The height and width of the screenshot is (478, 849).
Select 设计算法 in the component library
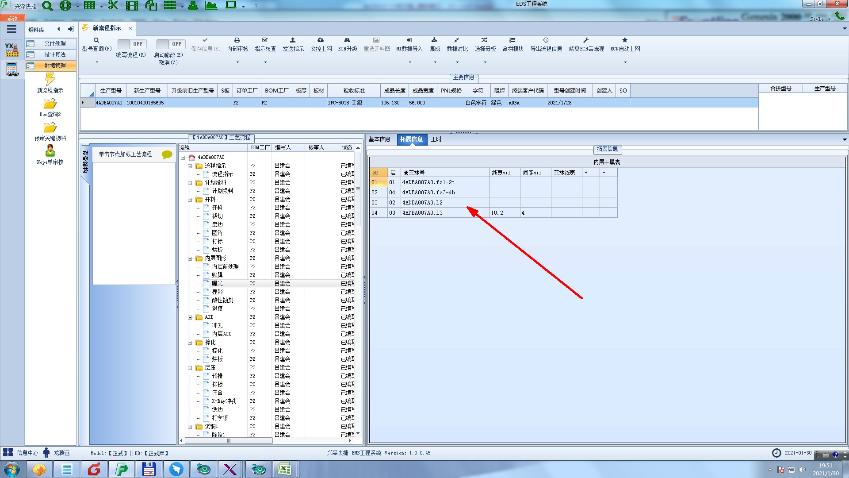[x=55, y=54]
